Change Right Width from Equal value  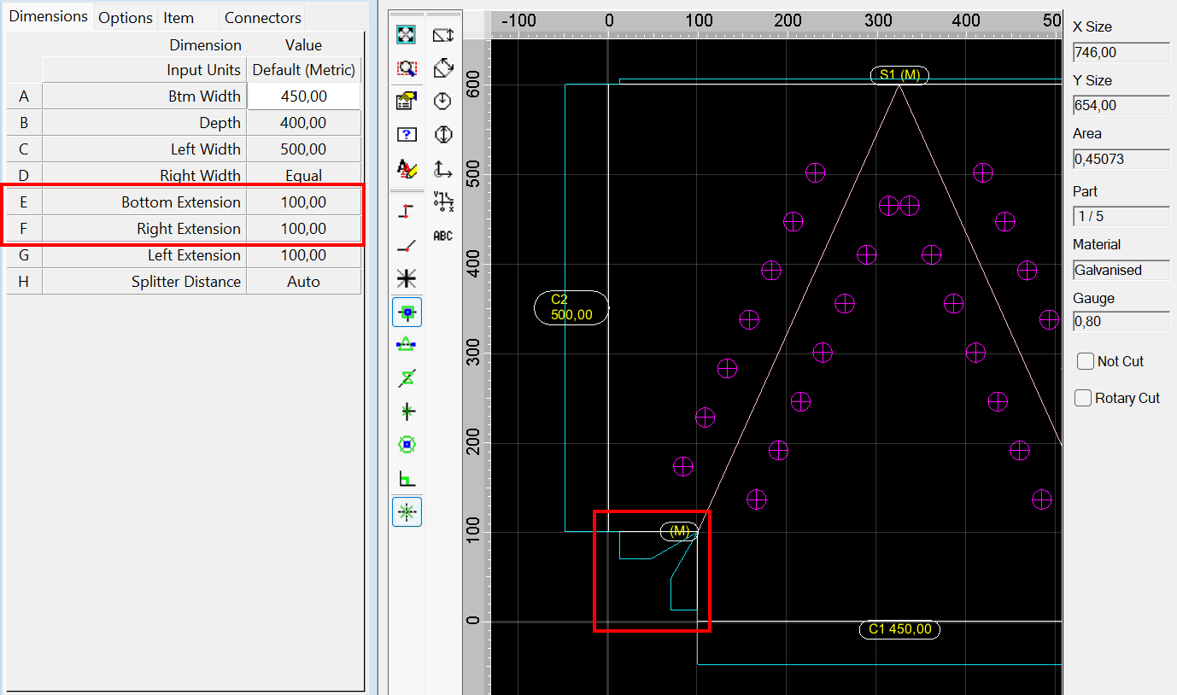tap(303, 175)
